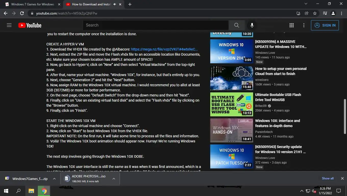Viewport: 347px width, 196px height.
Task: Open downloaded Windows7Games zip file
Action: [27, 179]
